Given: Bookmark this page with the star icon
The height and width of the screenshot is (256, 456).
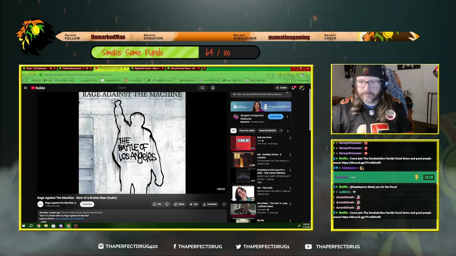Looking at the screenshot, I should point(273,75).
